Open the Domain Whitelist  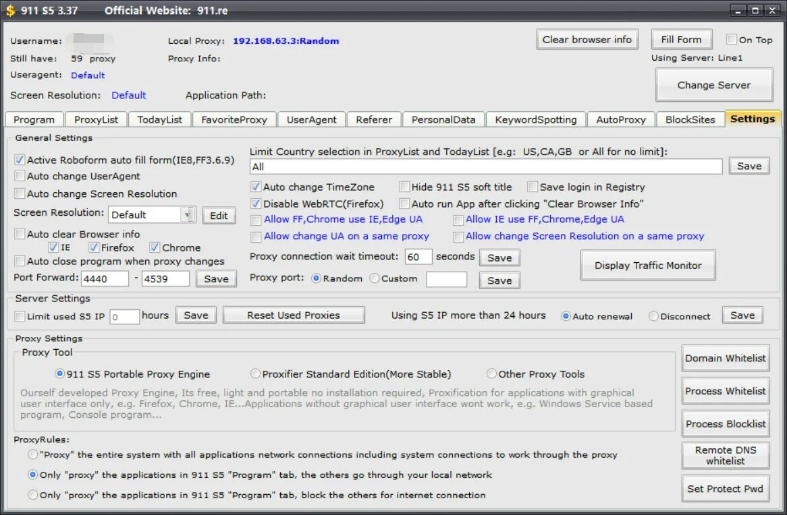[726, 358]
